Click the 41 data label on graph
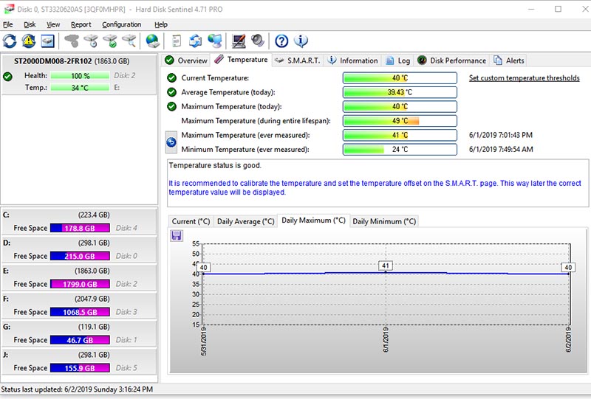The image size is (591, 399). 385,266
